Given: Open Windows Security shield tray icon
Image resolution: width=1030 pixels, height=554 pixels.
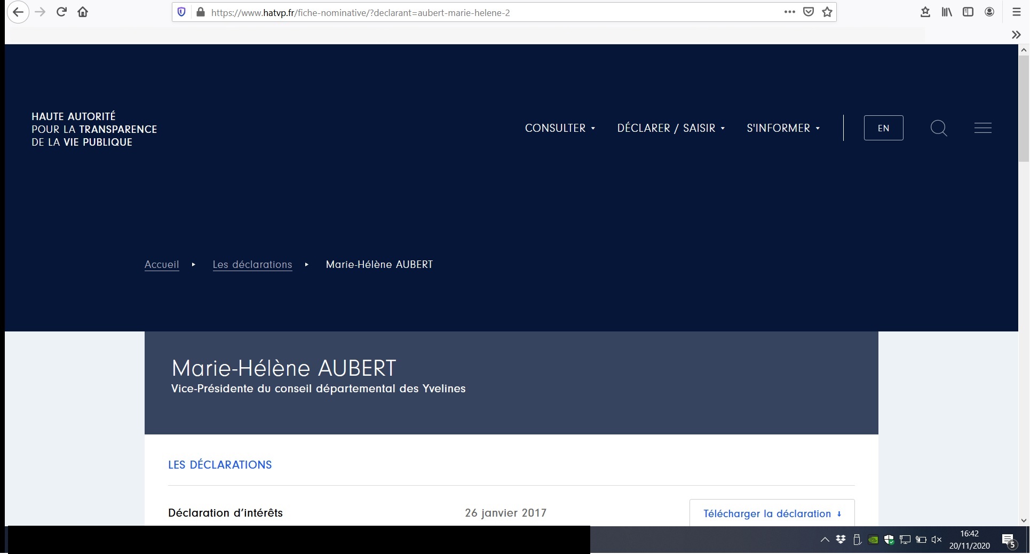Looking at the screenshot, I should click(889, 540).
